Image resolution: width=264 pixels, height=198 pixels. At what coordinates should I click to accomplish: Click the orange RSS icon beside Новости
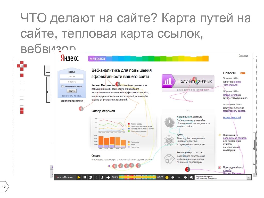tap(243, 73)
